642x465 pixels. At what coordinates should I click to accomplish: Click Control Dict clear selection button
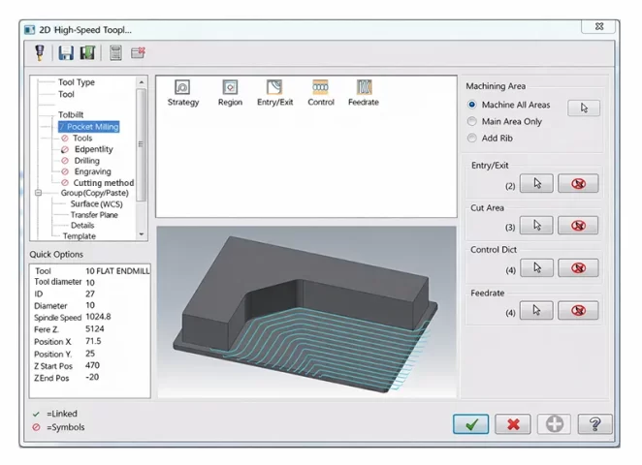tap(578, 268)
